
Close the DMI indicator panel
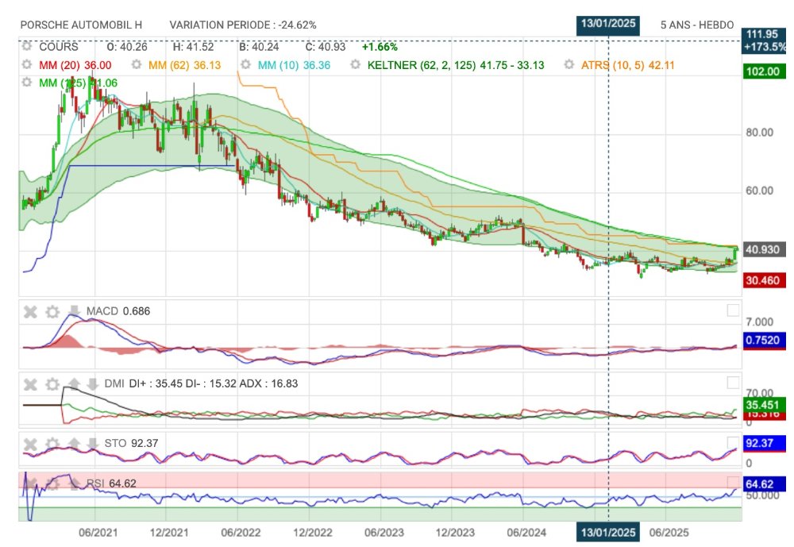tap(30, 384)
